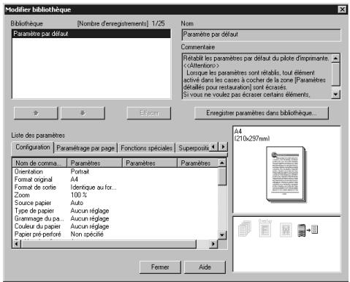The image size is (350, 282).
Task: Click the parameter list scroll-down arrow
Action: tap(222, 235)
